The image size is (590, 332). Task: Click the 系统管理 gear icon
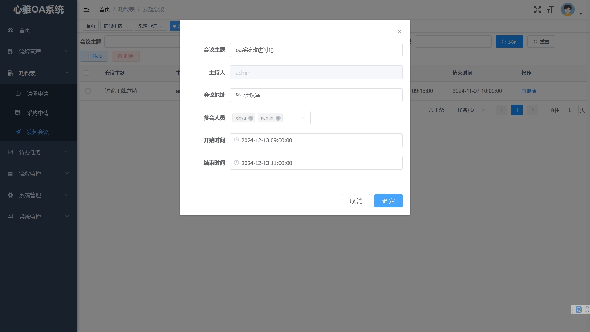10,195
